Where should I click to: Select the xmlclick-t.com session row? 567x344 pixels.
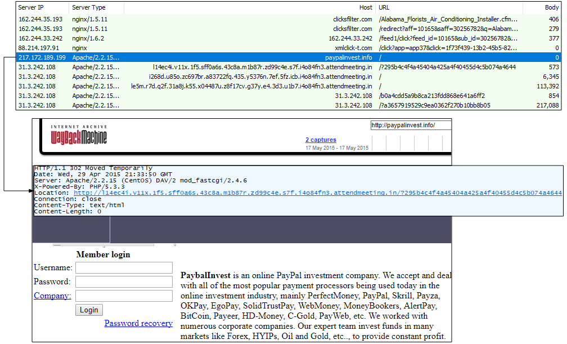(x=281, y=48)
